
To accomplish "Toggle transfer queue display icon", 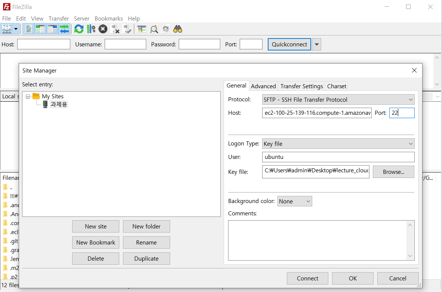I will pyautogui.click(x=64, y=29).
